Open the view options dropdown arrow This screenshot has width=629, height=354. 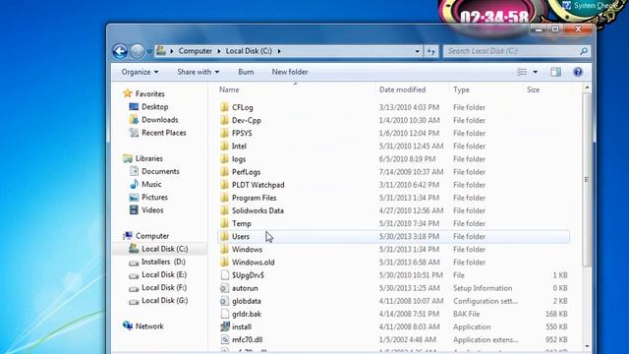coord(535,72)
